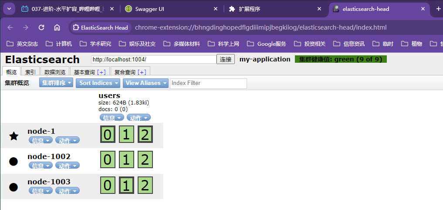This screenshot has height=210, width=443.
Task: Open the tab search chevron button
Action: coord(9,9)
